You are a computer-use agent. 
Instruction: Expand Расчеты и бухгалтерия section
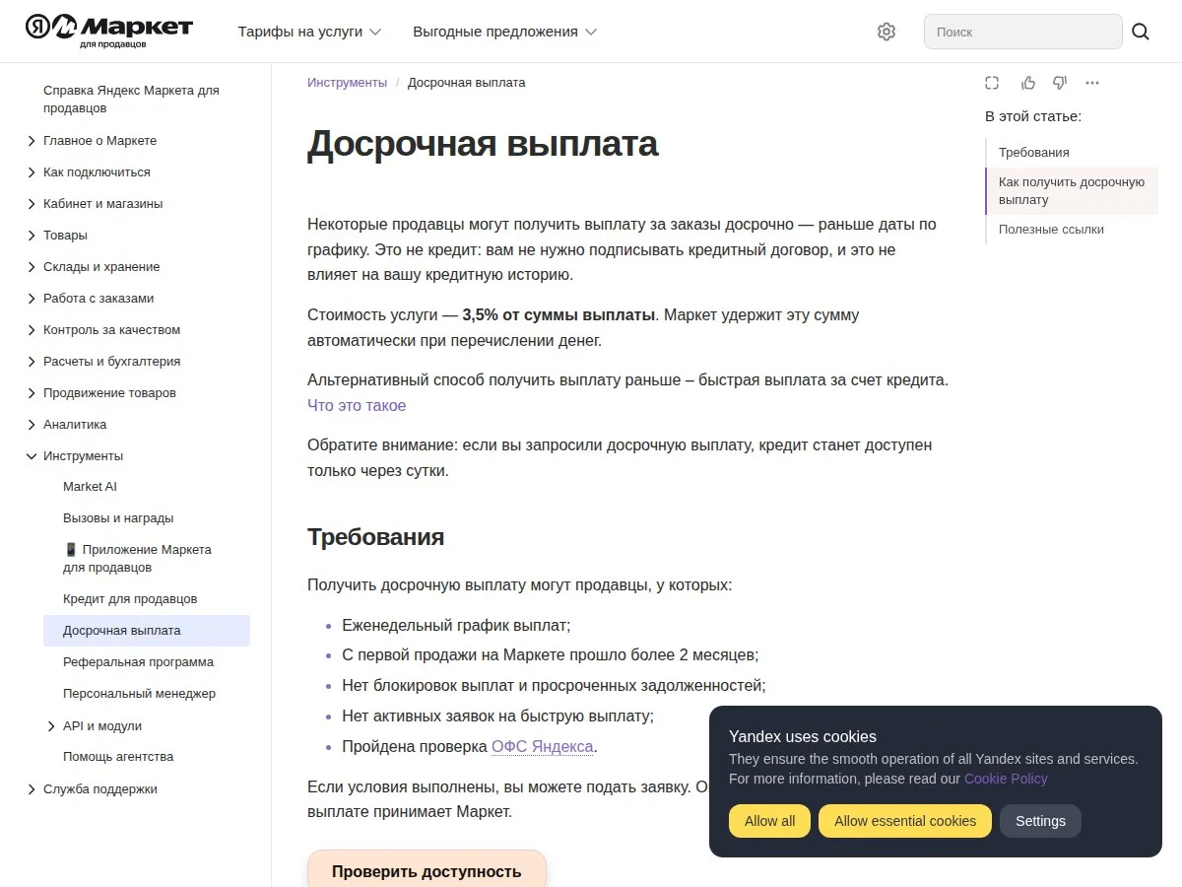[32, 362]
